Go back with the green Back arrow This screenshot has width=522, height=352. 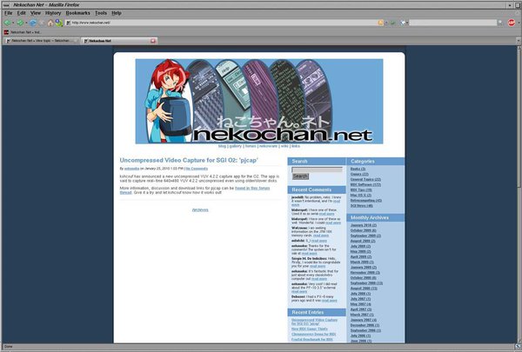pyautogui.click(x=7, y=23)
